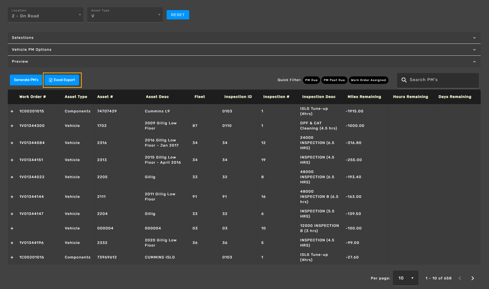The height and width of the screenshot is (289, 489).
Task: Go to next page of results
Action: click(472, 278)
